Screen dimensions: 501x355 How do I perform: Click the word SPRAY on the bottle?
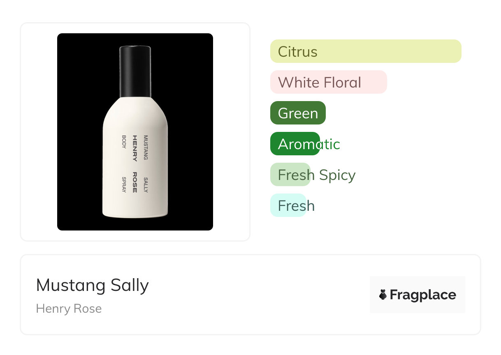[123, 185]
